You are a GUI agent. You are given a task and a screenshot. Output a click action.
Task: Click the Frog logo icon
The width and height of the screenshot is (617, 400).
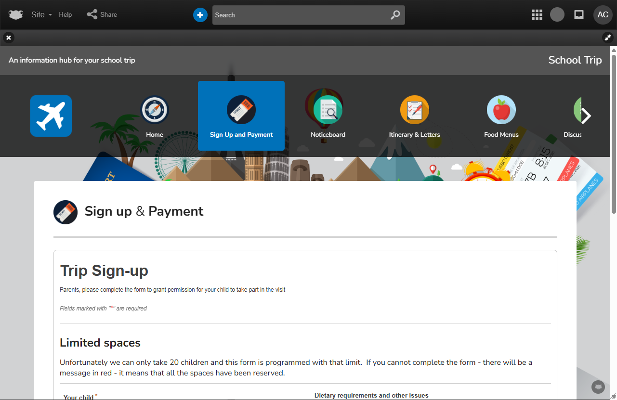coord(15,14)
